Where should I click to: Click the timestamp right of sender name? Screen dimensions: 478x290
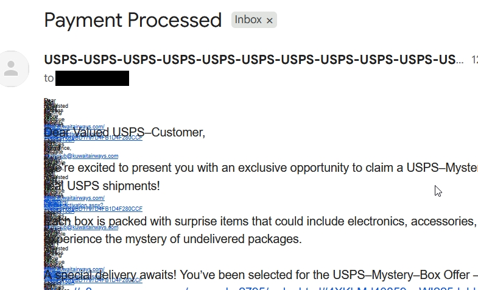pyautogui.click(x=474, y=60)
